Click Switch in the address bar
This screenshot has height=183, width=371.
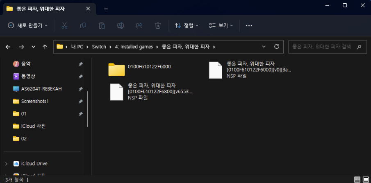click(x=99, y=47)
